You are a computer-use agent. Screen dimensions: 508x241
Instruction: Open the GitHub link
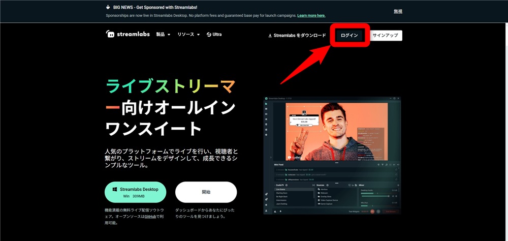(x=150, y=217)
